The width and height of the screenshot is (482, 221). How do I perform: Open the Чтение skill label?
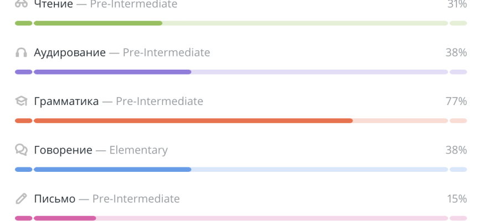coord(53,4)
